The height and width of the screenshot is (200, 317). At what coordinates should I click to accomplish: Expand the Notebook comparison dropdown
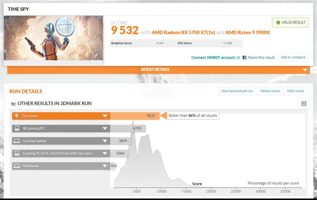[105, 166]
